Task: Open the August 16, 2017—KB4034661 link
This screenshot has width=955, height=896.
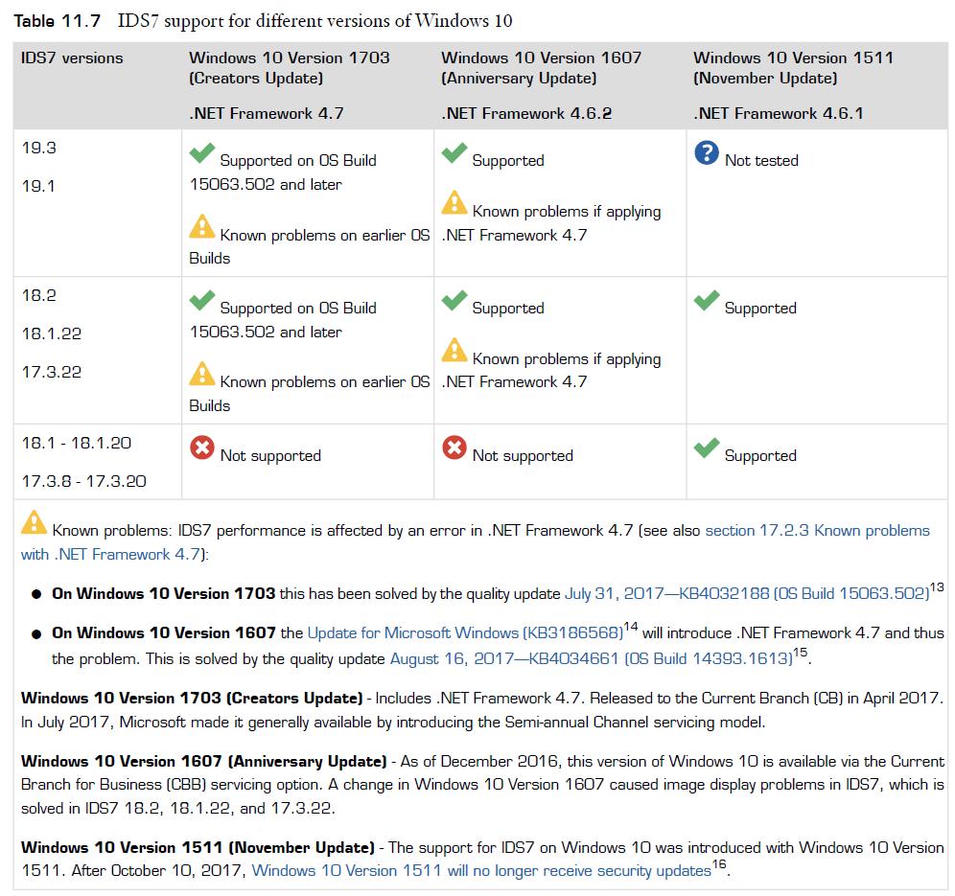Action: [x=591, y=658]
